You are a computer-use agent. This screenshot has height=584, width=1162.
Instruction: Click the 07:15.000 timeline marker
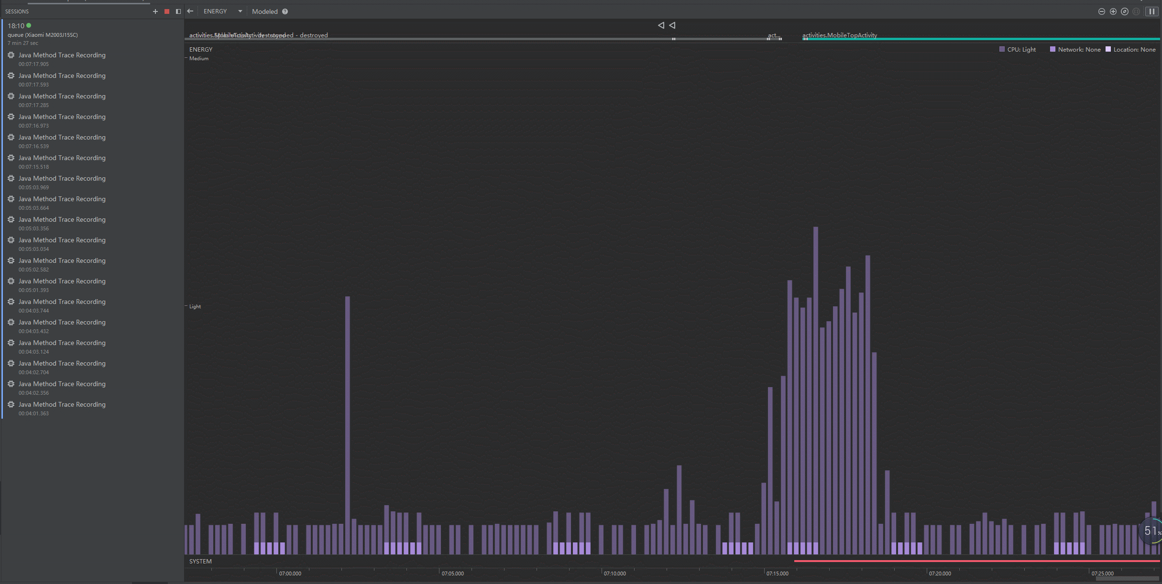777,573
